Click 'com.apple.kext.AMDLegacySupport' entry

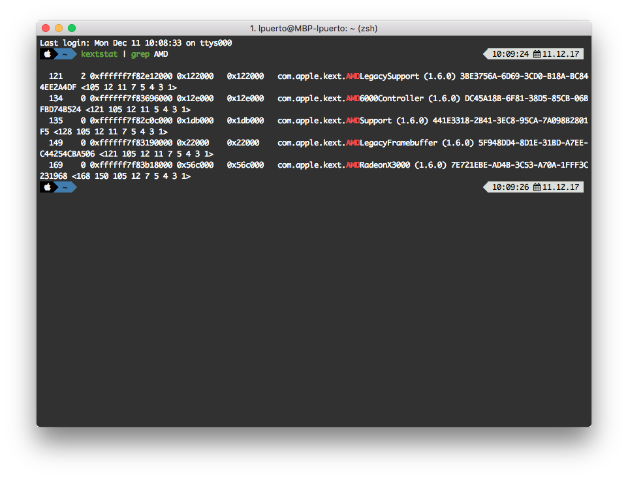pyautogui.click(x=349, y=76)
